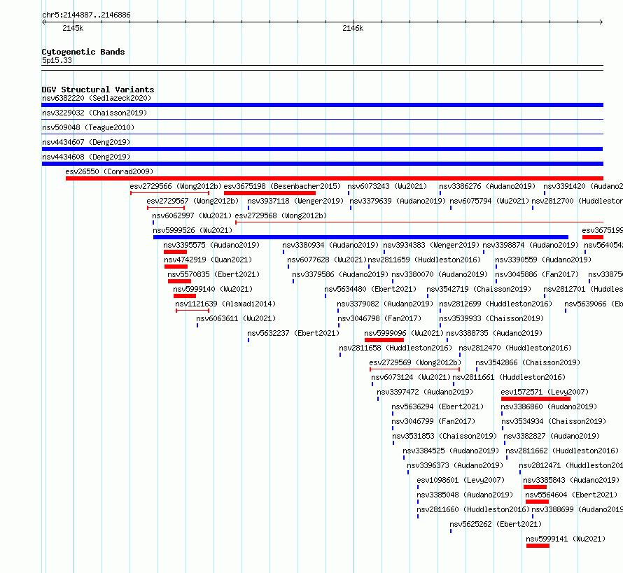Click the nsv4434607 (Deng2019) variant label
Image resolution: width=623 pixels, height=573 pixels.
click(x=86, y=142)
